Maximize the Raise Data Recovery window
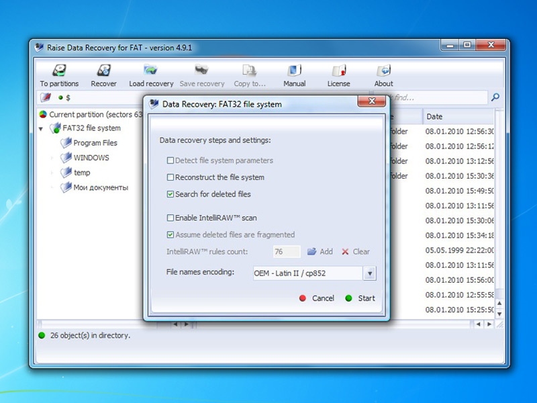The height and width of the screenshot is (403, 537). (x=467, y=44)
